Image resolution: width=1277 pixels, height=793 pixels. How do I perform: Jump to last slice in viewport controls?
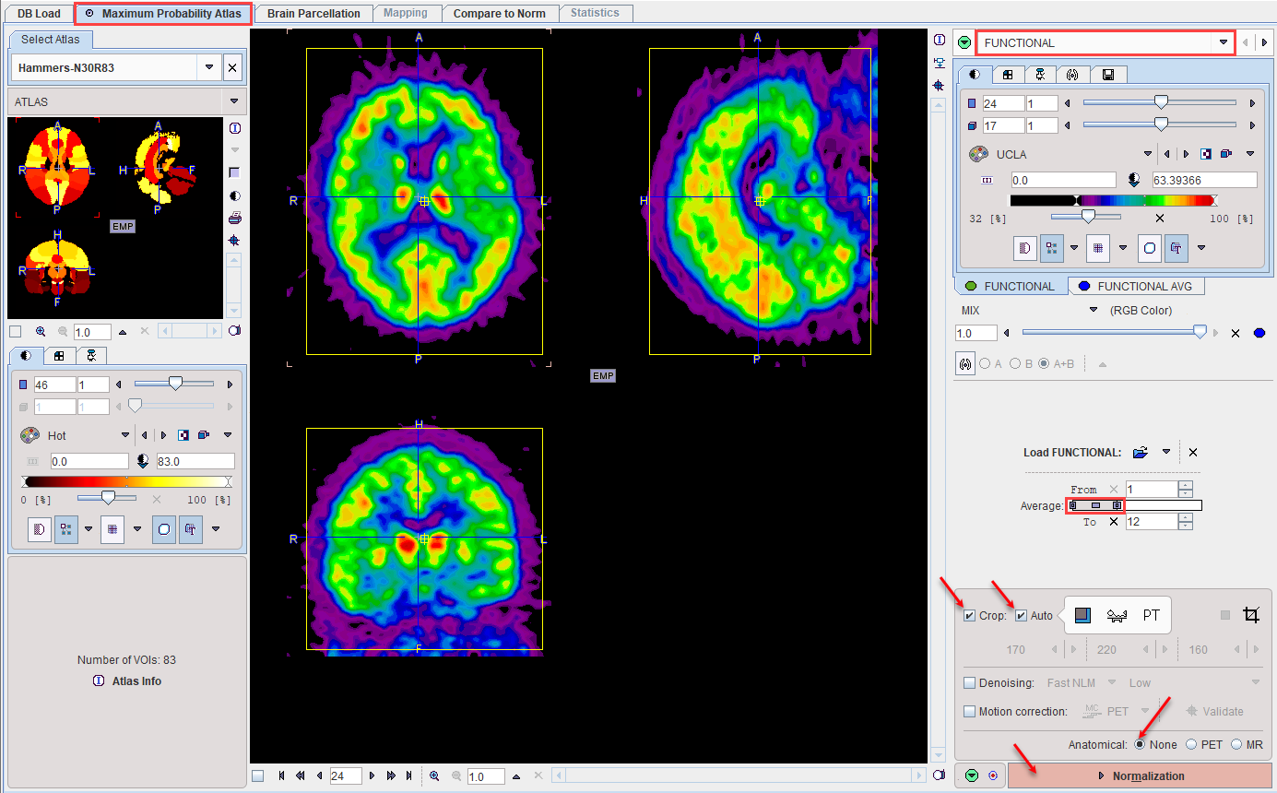pyautogui.click(x=408, y=776)
